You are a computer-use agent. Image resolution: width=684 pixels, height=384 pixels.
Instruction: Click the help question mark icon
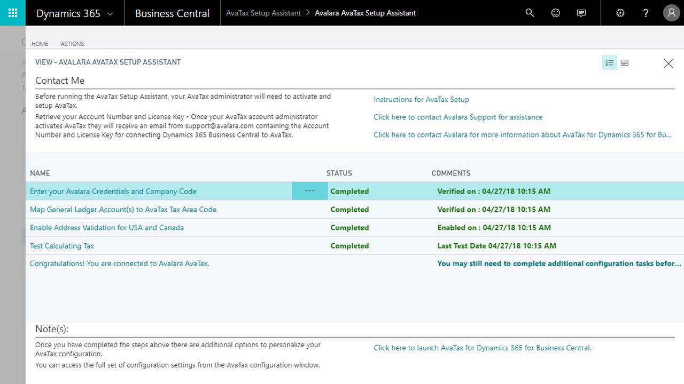[646, 13]
